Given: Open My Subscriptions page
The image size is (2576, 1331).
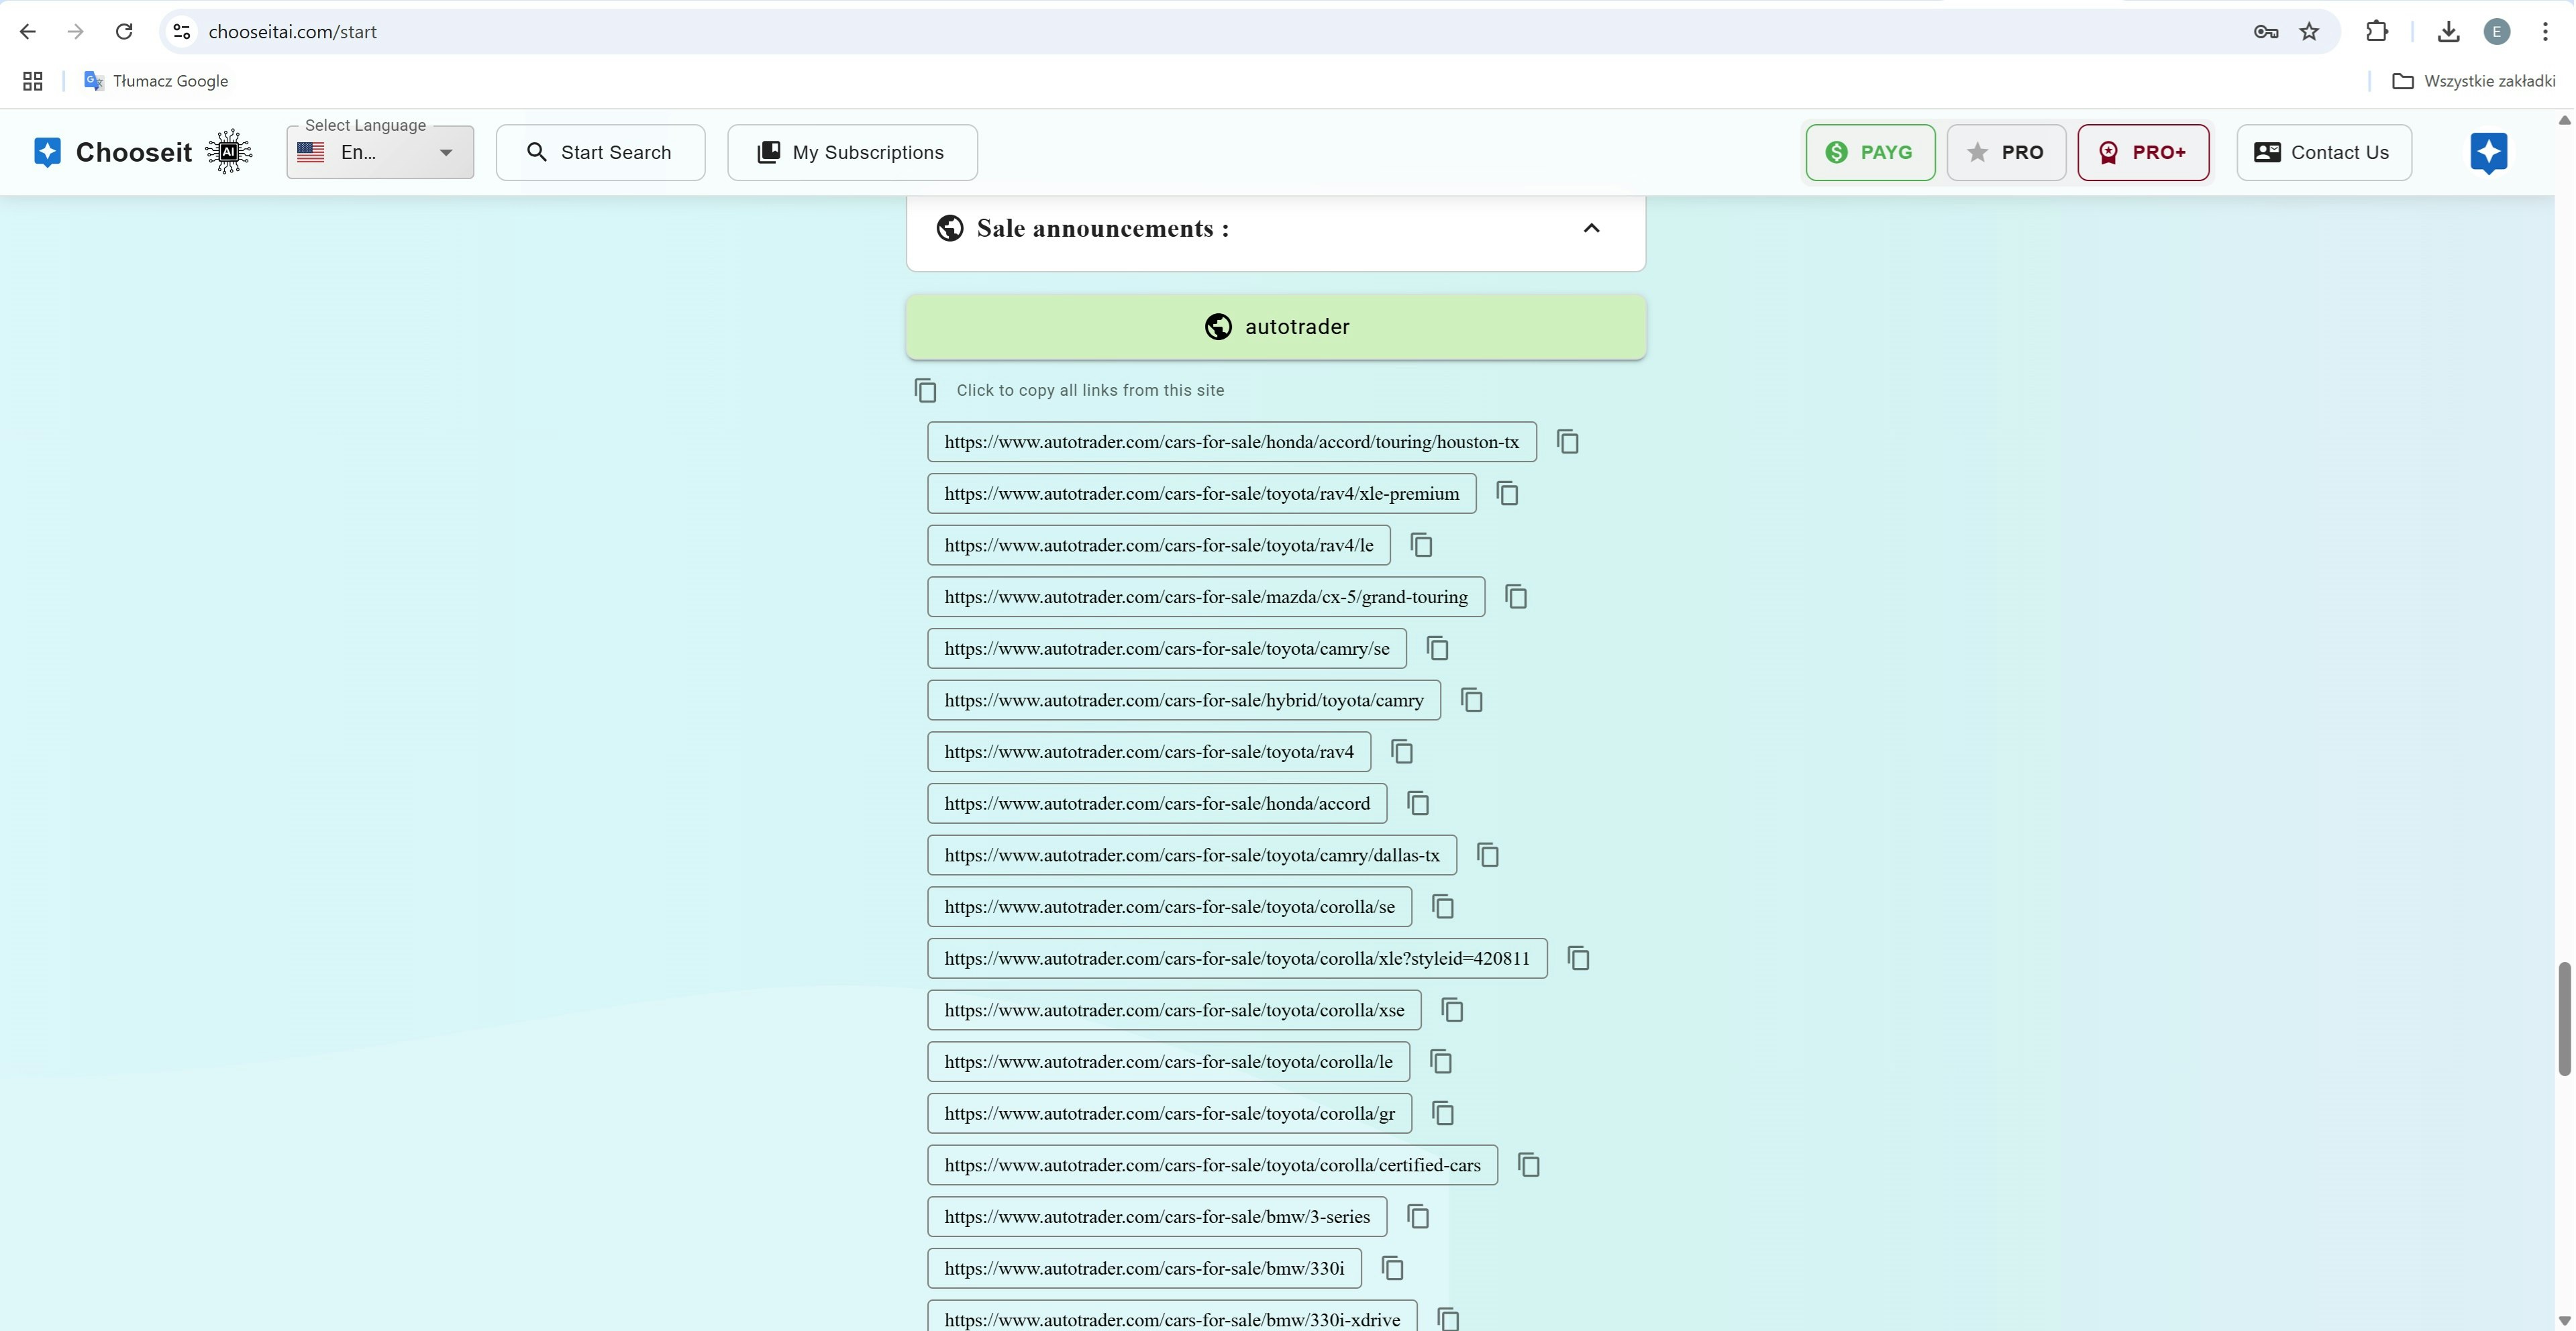Looking at the screenshot, I should pyautogui.click(x=852, y=153).
